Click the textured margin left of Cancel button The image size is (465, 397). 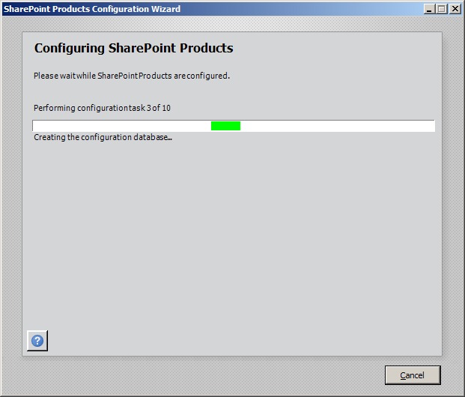click(207, 375)
